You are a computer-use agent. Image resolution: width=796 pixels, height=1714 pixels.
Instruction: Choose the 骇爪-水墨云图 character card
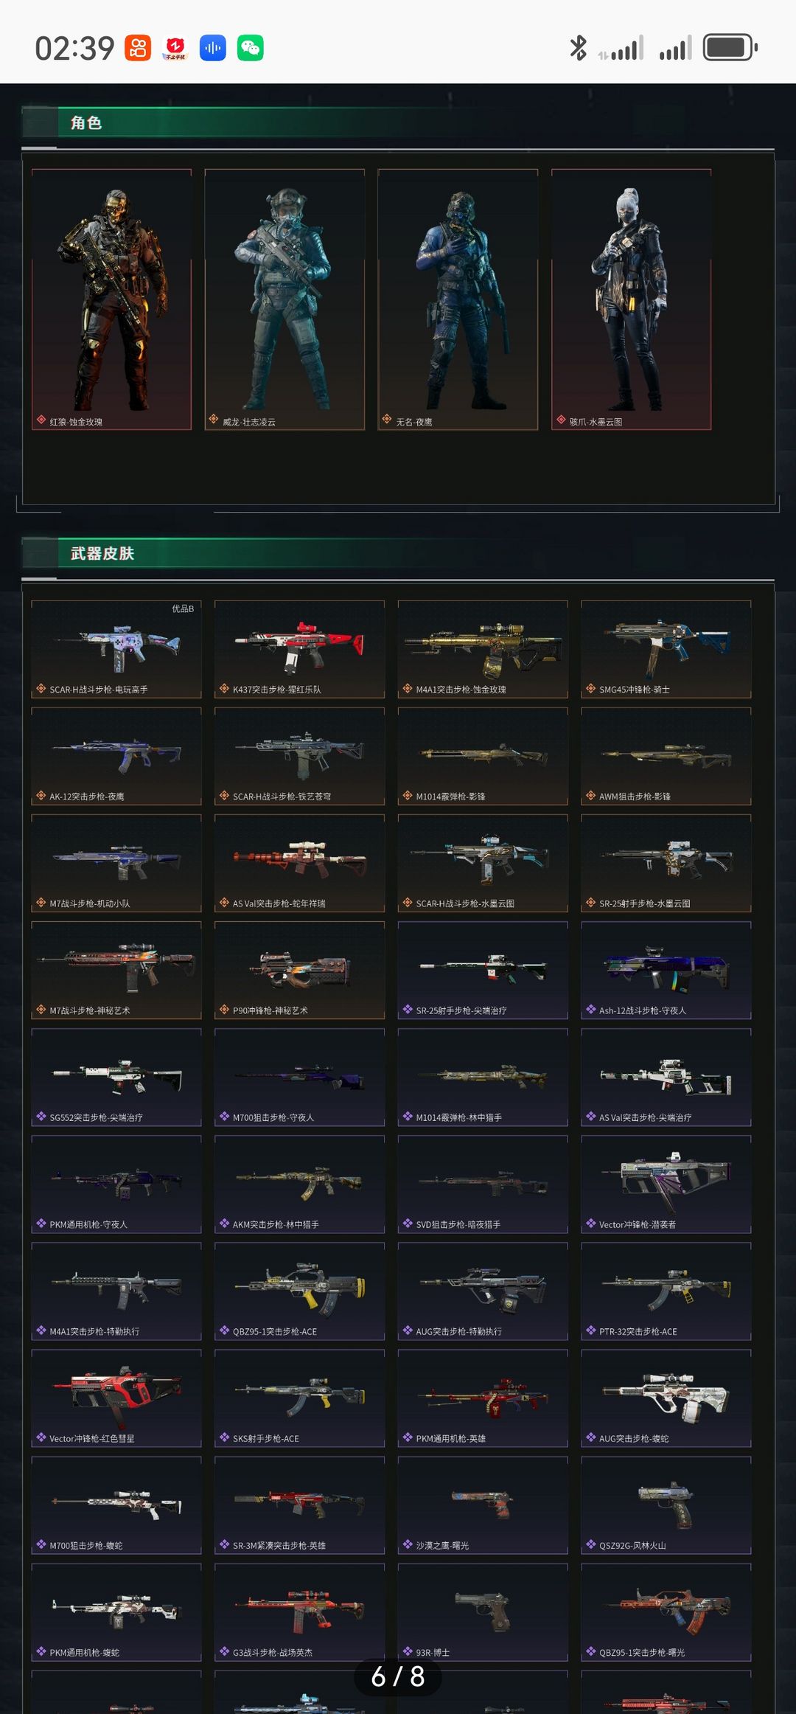pyautogui.click(x=631, y=299)
